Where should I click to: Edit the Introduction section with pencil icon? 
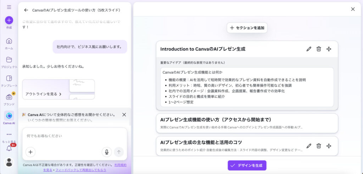[x=309, y=49]
